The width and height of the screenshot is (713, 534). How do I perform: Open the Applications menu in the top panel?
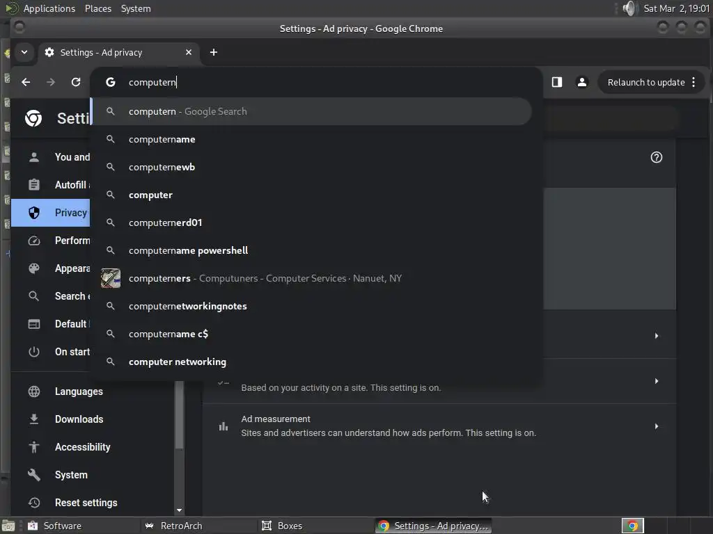tap(49, 8)
